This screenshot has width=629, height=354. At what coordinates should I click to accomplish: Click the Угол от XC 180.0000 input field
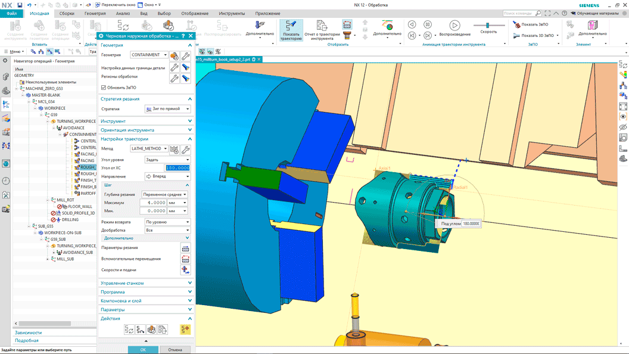[178, 168]
